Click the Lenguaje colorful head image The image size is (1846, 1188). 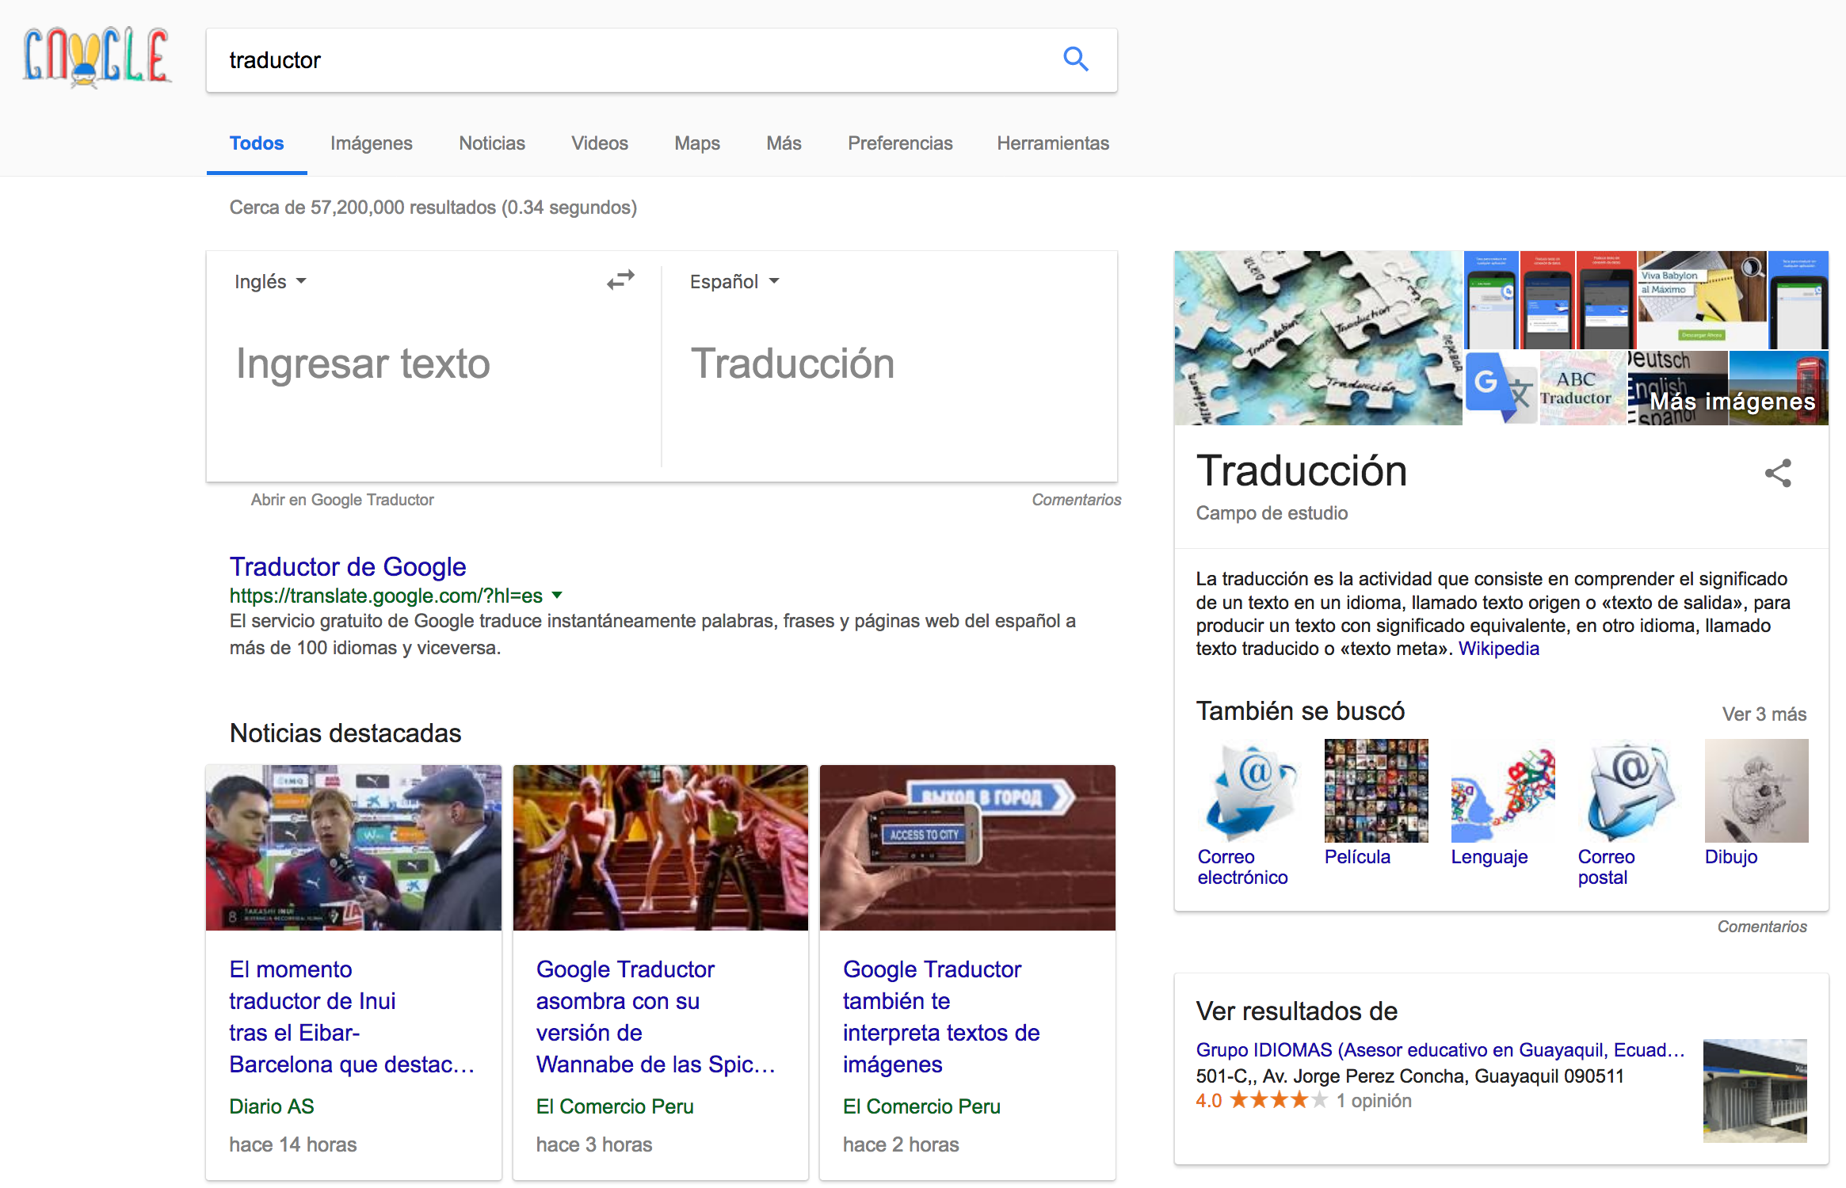[x=1503, y=790]
